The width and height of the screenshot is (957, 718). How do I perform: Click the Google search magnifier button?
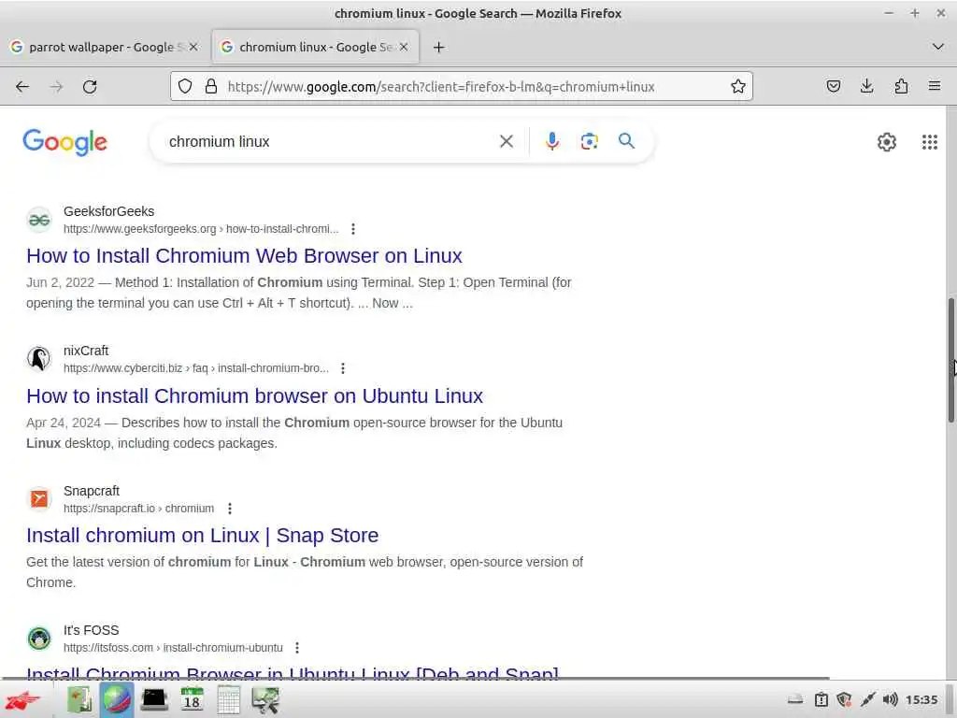pyautogui.click(x=626, y=141)
